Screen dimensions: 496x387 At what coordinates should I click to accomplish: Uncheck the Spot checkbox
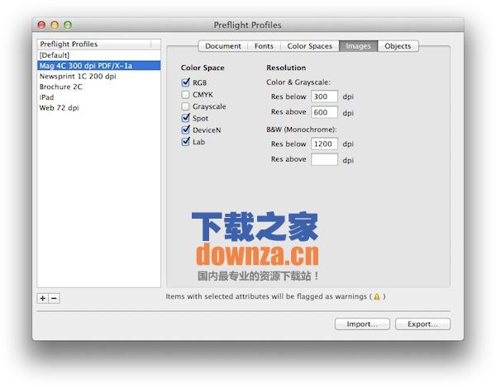click(x=186, y=118)
